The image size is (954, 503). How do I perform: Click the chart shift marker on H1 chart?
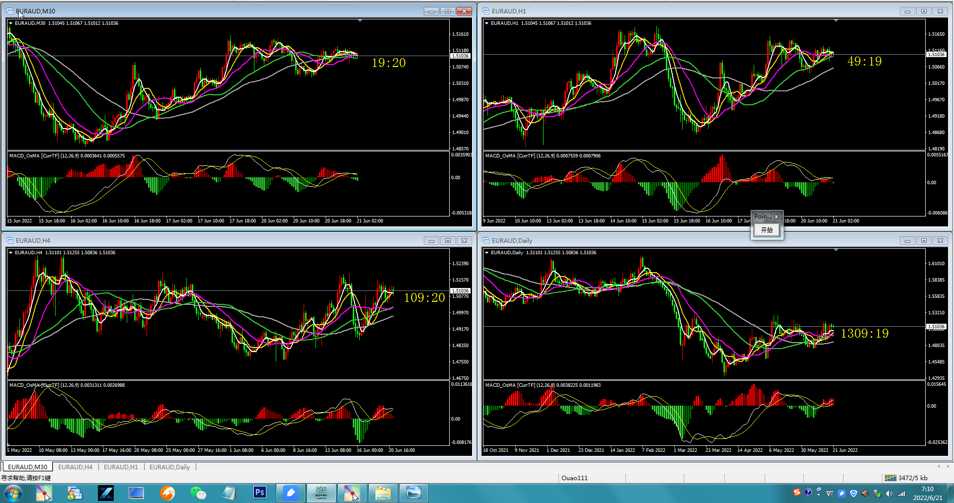click(x=836, y=21)
